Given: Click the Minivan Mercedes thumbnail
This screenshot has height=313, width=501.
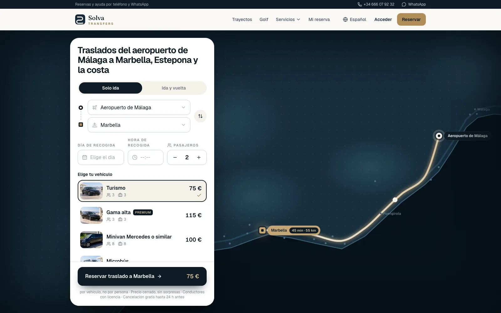Looking at the screenshot, I should click(x=91, y=240).
